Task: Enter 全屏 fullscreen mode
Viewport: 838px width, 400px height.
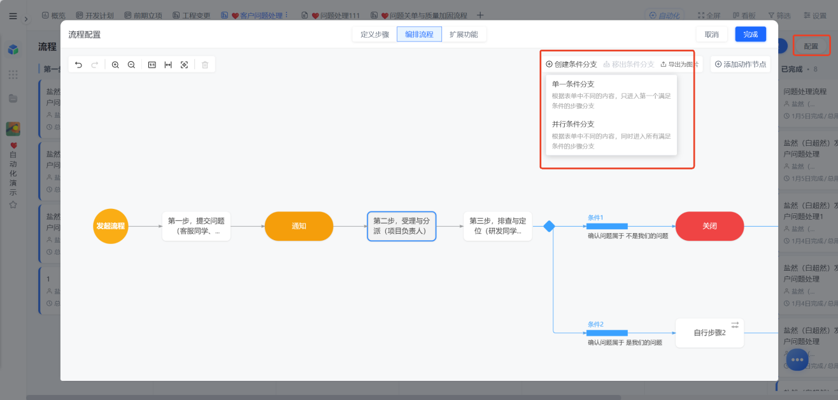Action: click(709, 15)
